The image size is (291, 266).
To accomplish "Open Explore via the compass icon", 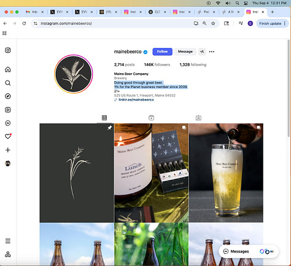I will pyautogui.click(x=8, y=96).
